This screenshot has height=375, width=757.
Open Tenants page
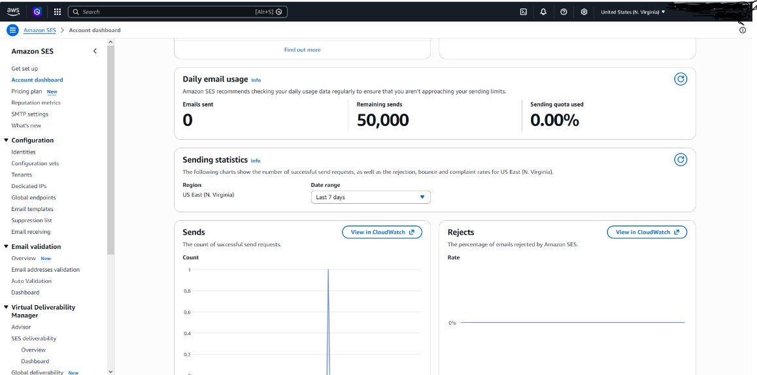coord(21,174)
